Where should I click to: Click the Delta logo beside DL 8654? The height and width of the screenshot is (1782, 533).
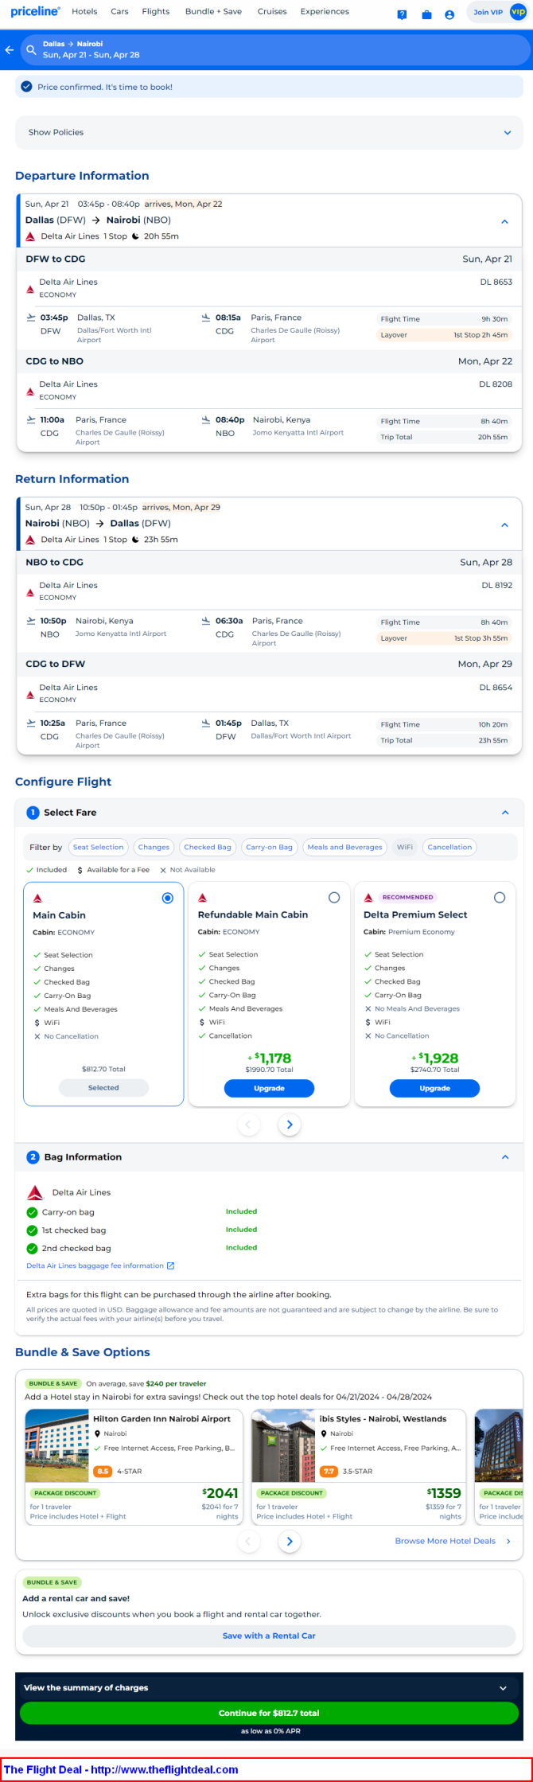(x=30, y=694)
